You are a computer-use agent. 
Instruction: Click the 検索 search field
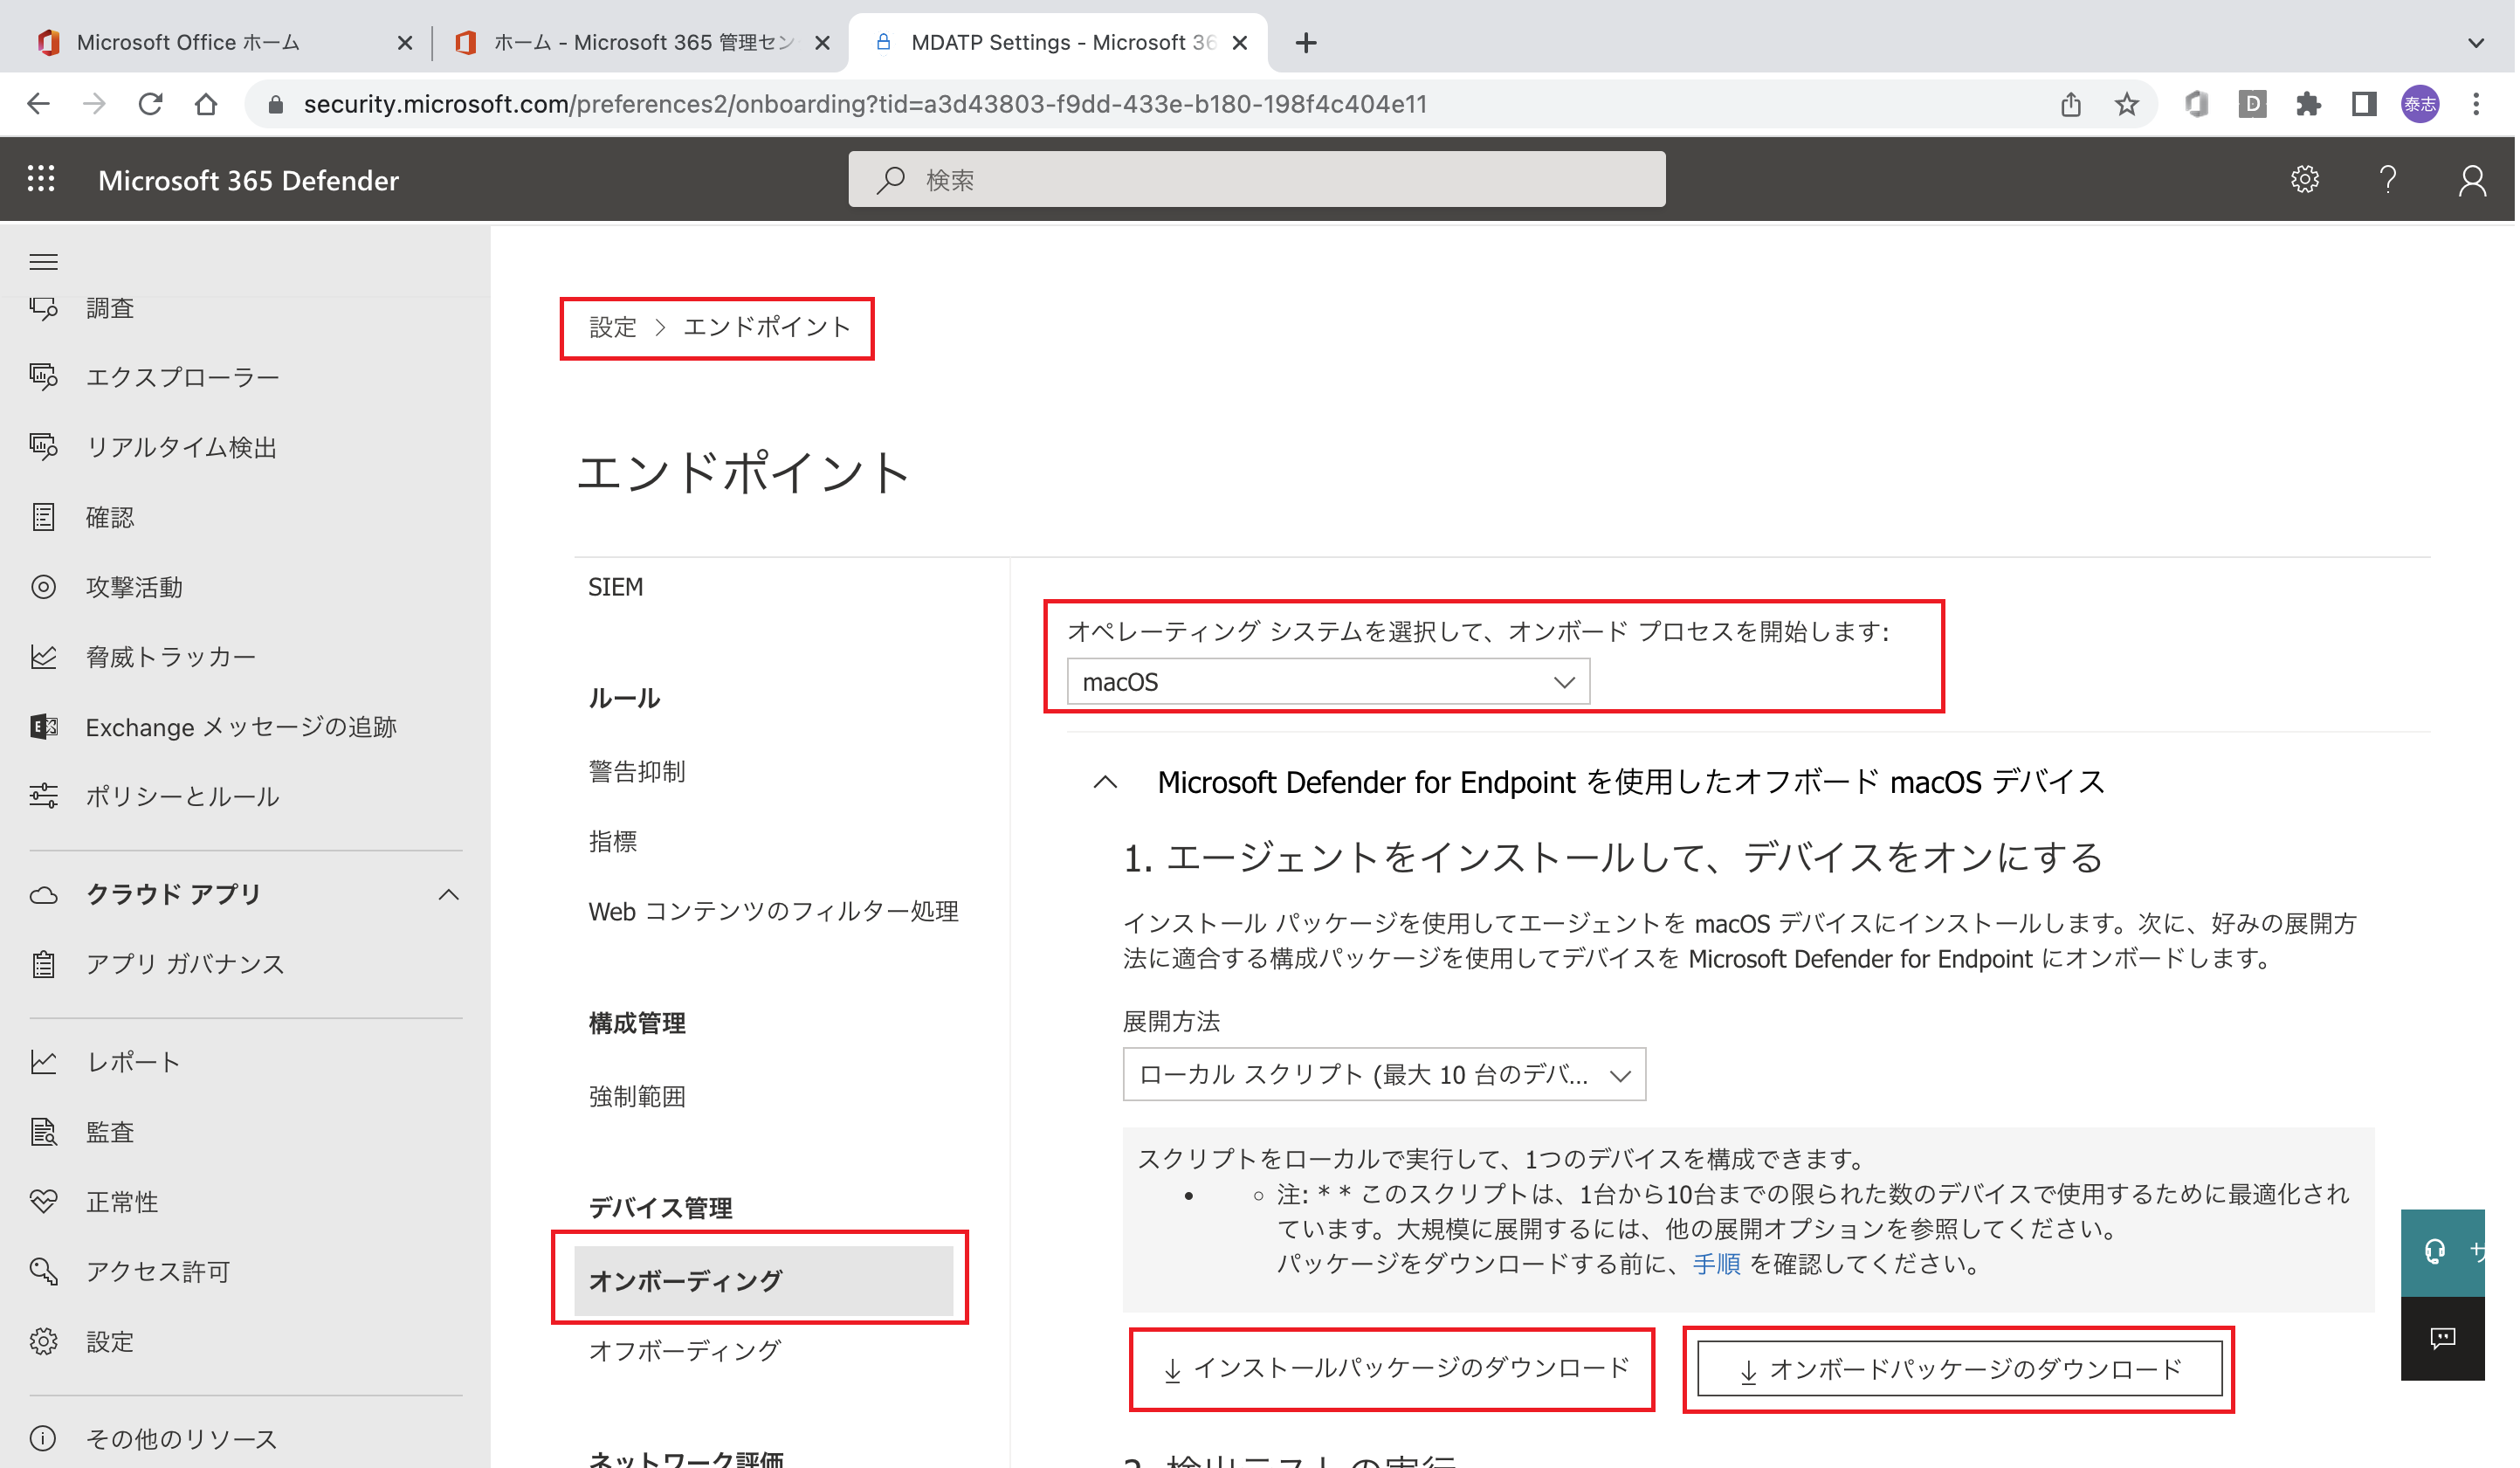click(x=1259, y=180)
